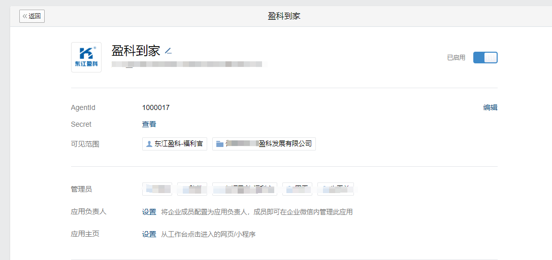The width and height of the screenshot is (552, 260).
Task: Select the 盈科发展有限公司 department tag
Action: point(264,144)
